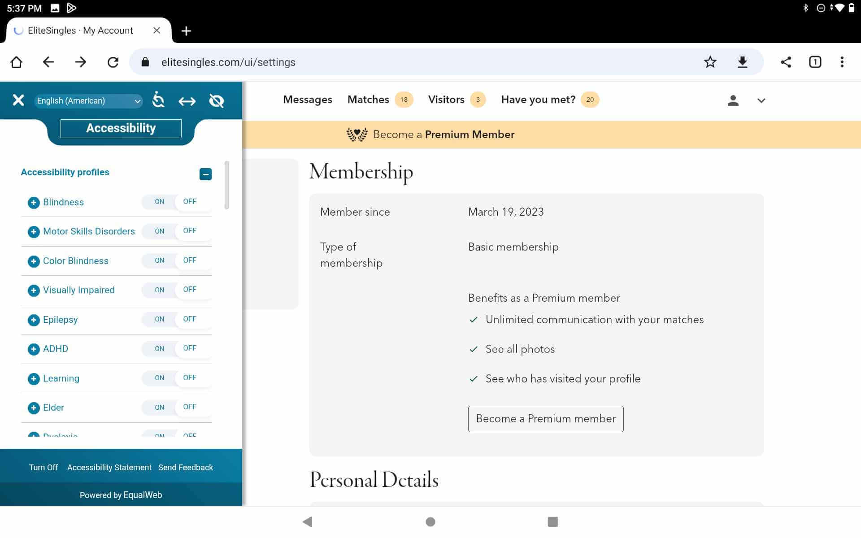Expand the Blindness profile details
The width and height of the screenshot is (861, 538).
[34, 203]
